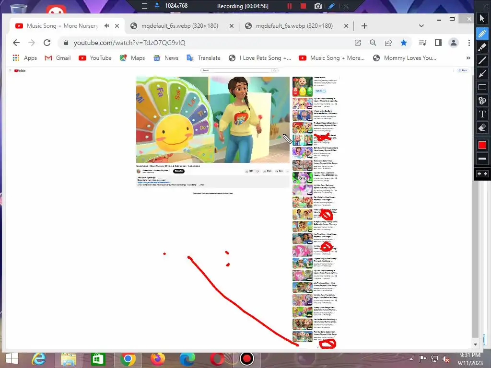Screen dimensions: 491x368
Task: Open the zoom magnifier indicator
Action: 373,43
